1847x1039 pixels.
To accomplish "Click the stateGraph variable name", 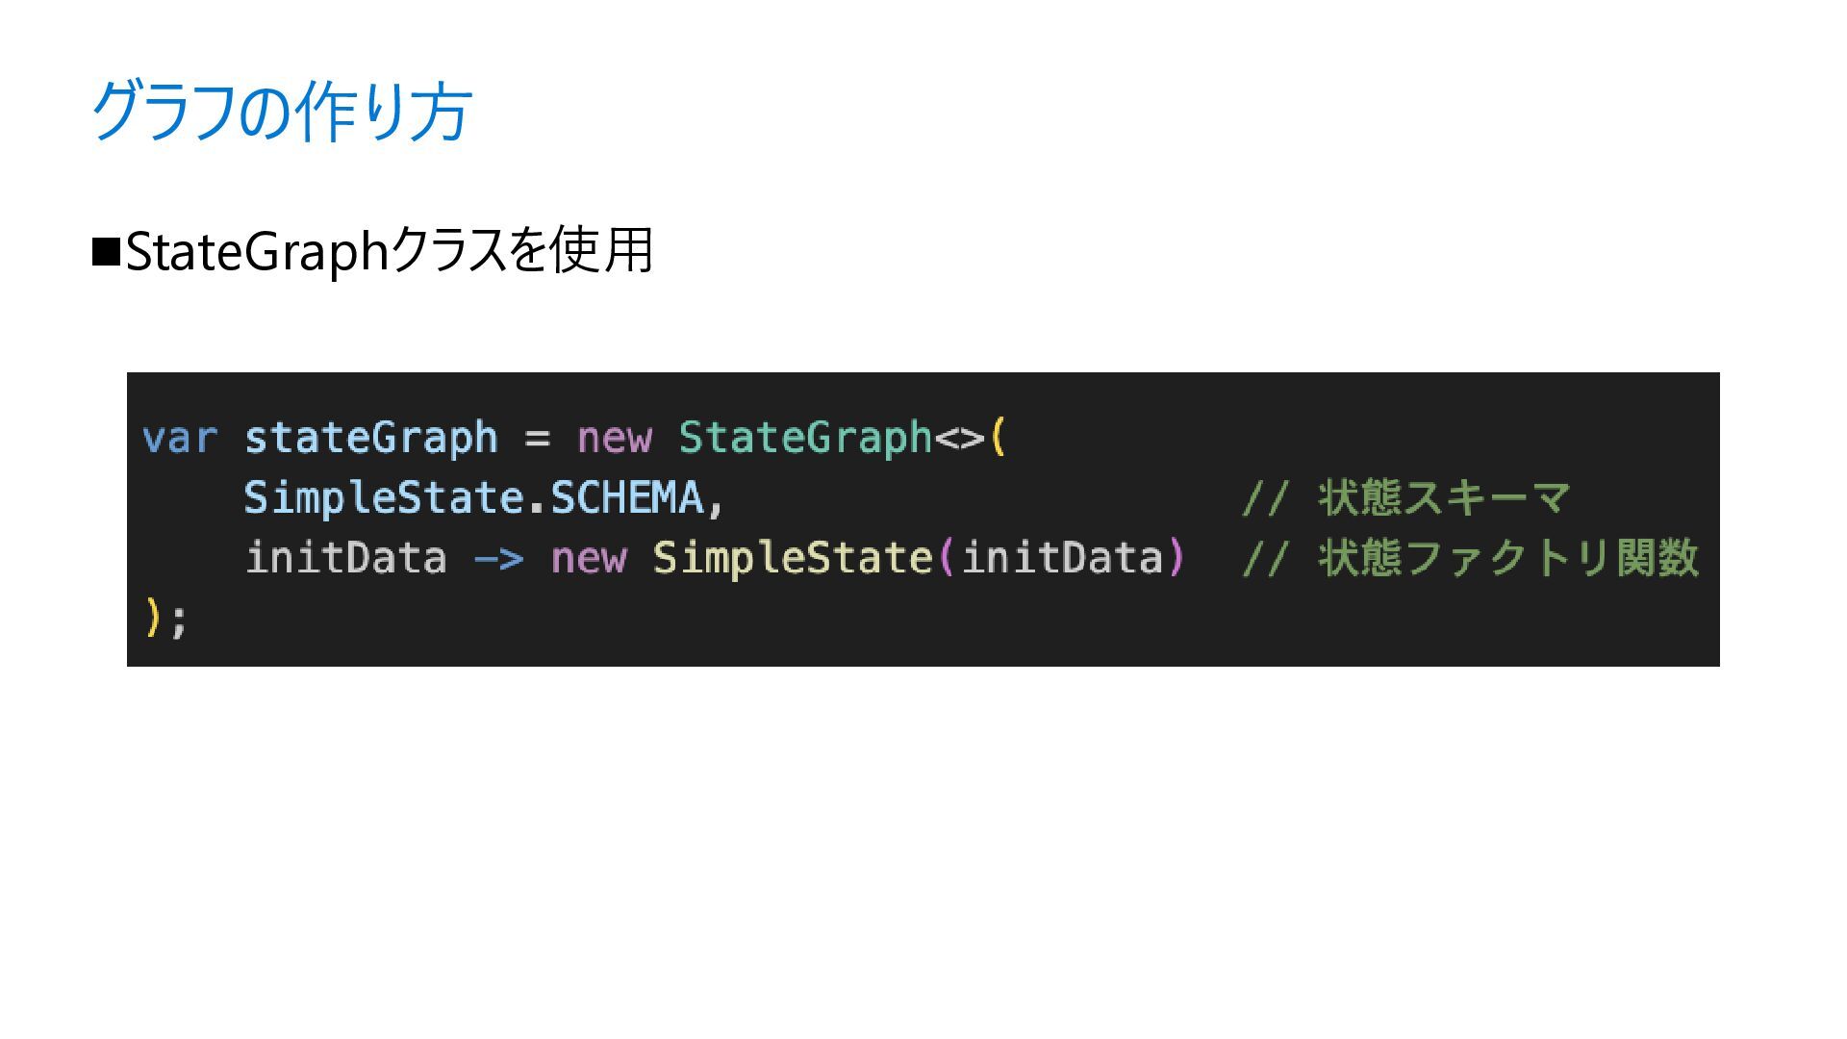I will (371, 438).
